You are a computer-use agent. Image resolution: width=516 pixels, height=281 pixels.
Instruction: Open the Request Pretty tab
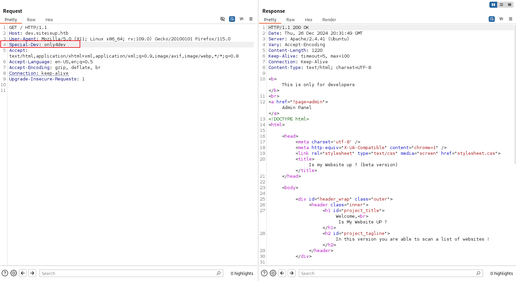[x=11, y=20]
